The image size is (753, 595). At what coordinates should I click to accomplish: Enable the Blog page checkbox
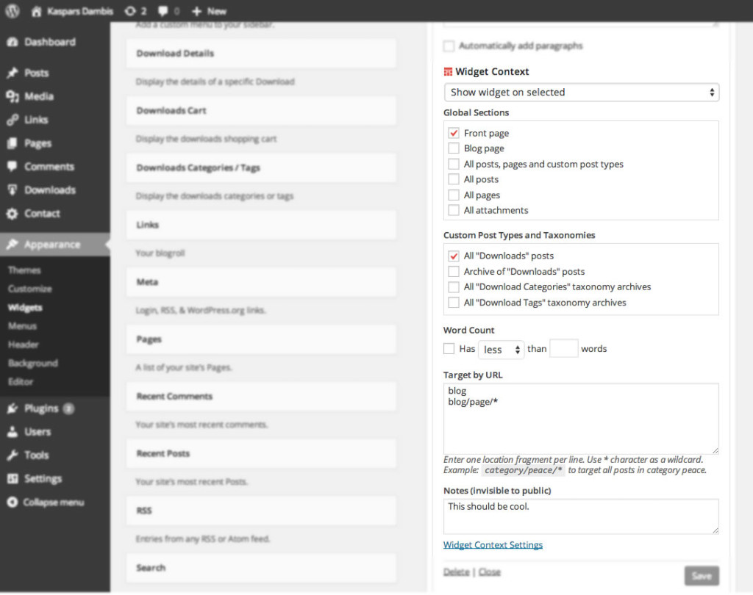click(453, 148)
